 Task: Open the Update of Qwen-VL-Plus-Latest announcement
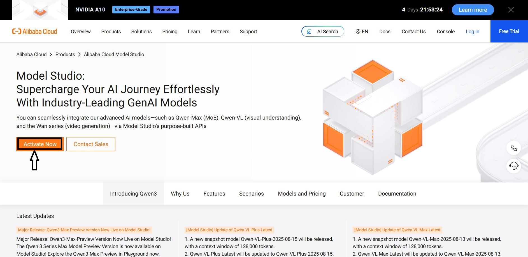coord(229,230)
